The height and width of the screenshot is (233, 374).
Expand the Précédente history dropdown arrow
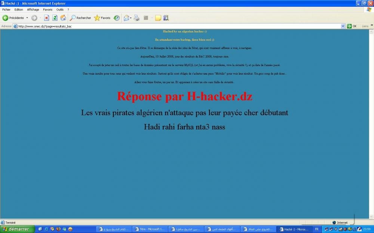pyautogui.click(x=27, y=18)
